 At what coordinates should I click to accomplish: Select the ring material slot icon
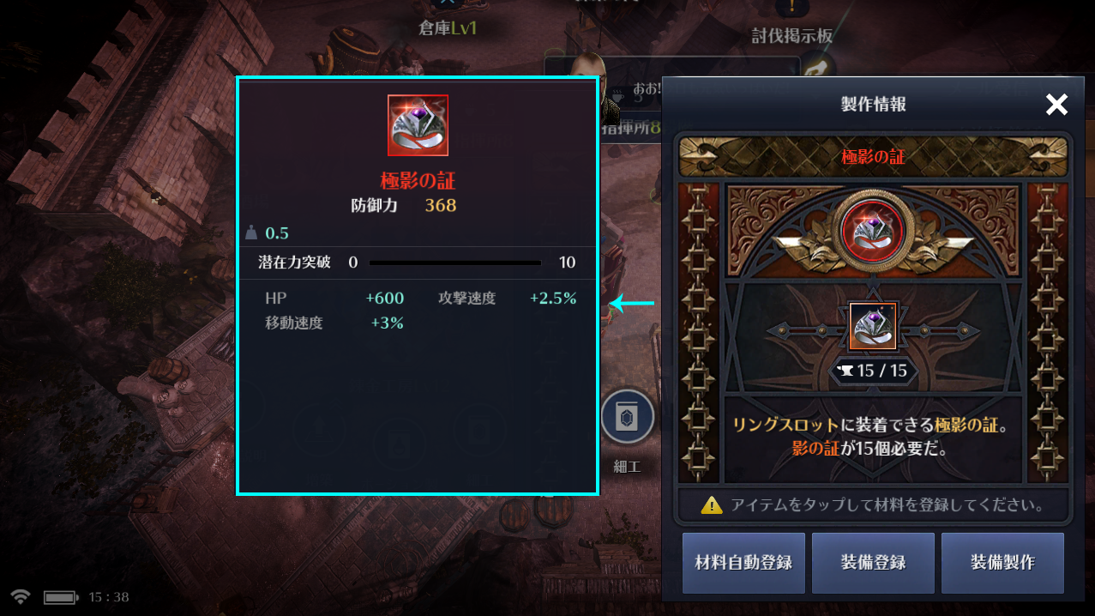(873, 327)
